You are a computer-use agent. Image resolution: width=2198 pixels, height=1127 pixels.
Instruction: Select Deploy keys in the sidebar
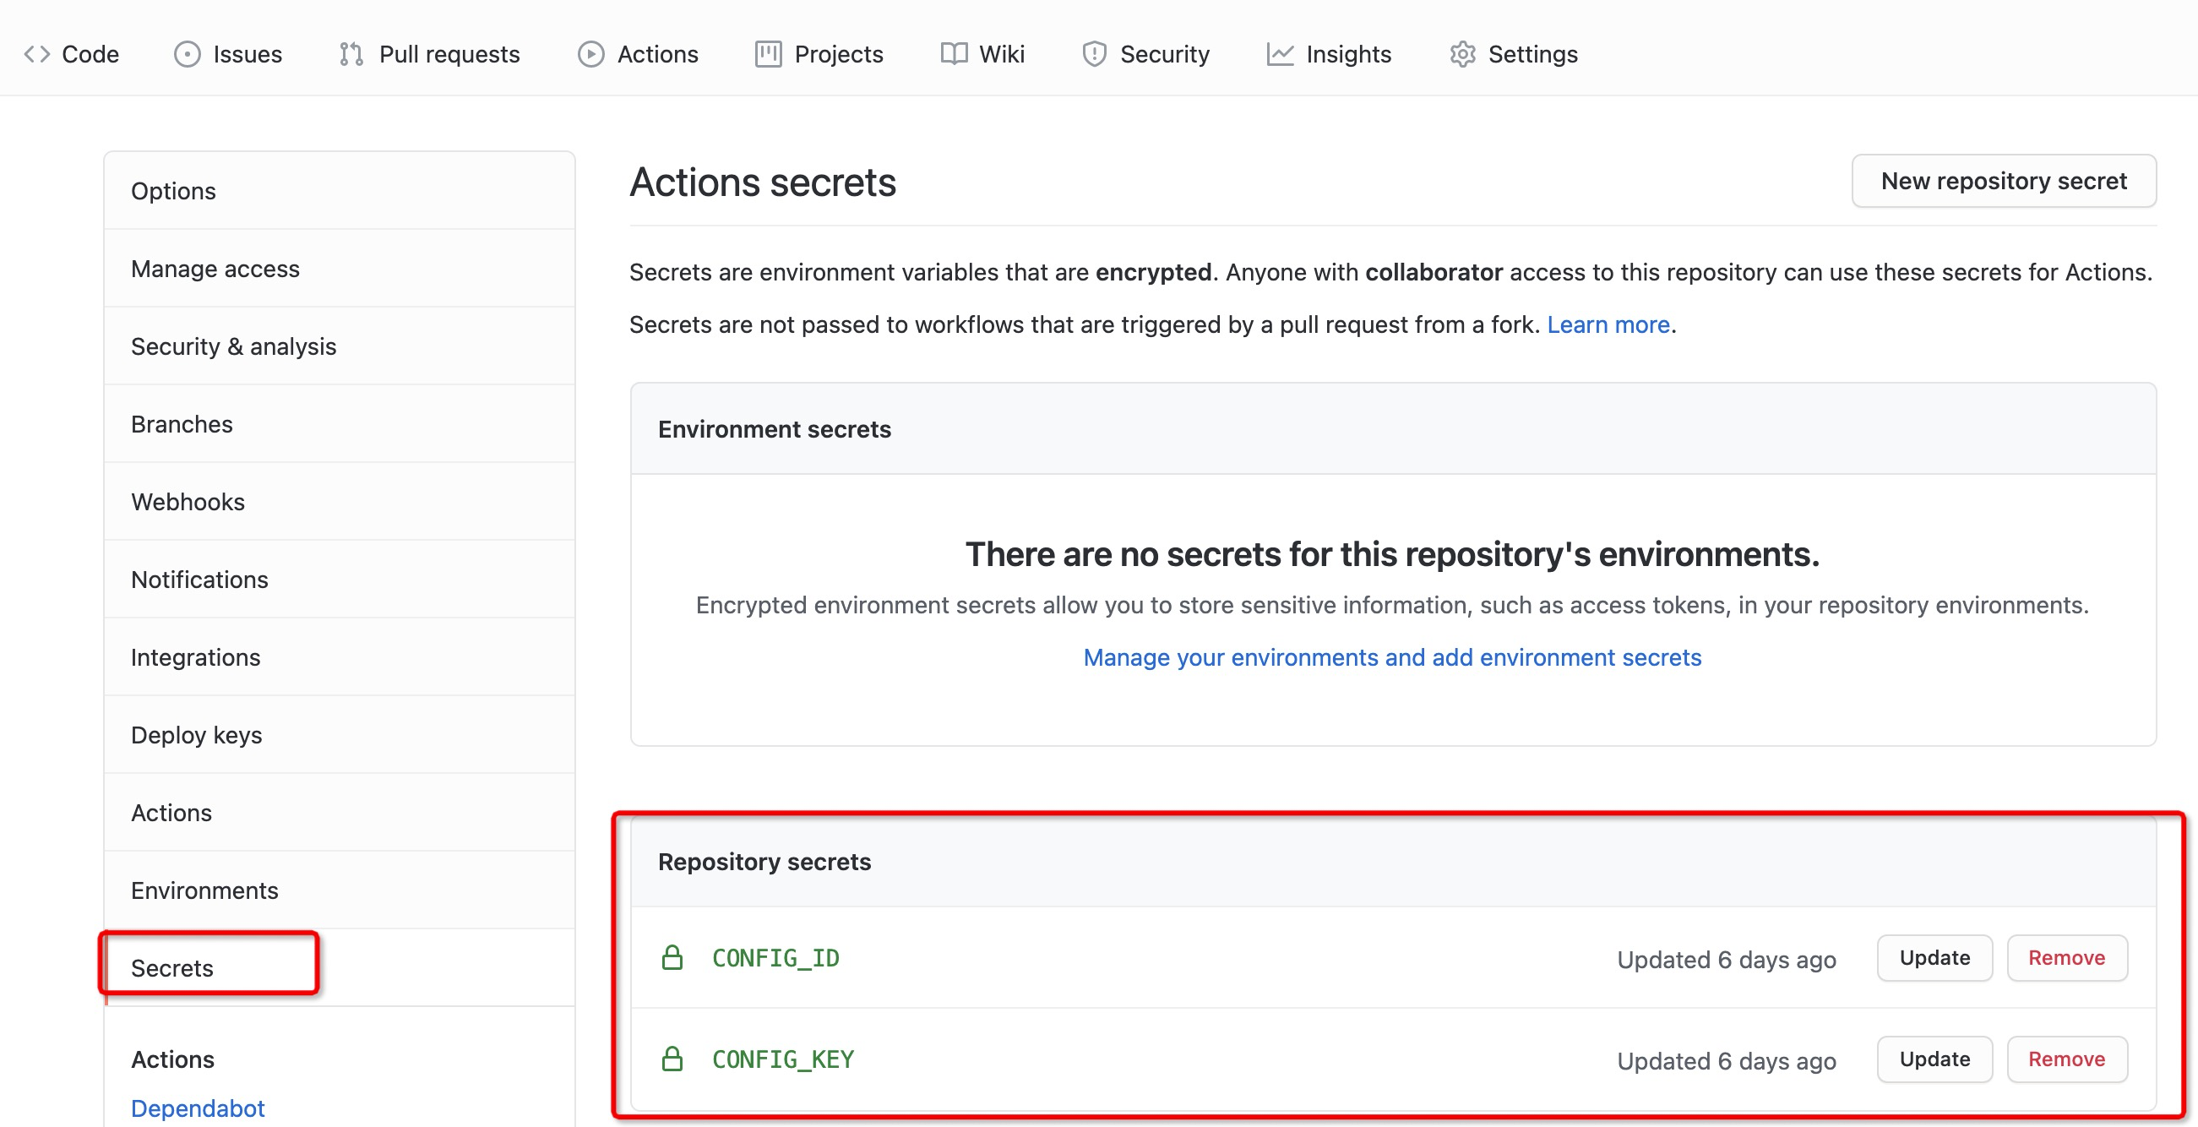point(196,734)
